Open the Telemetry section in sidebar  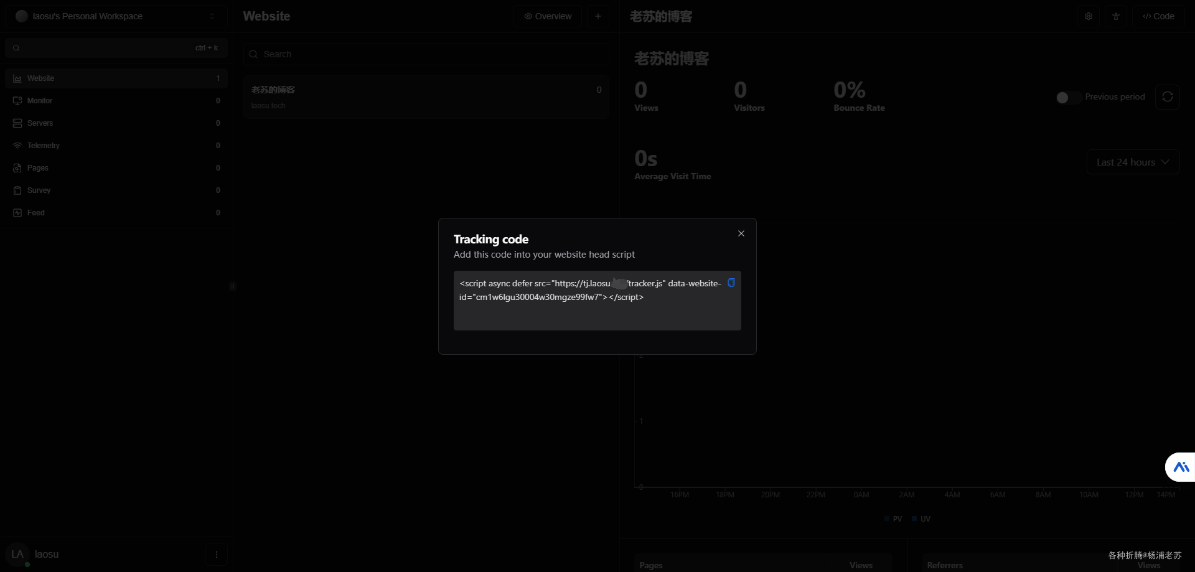click(116, 146)
